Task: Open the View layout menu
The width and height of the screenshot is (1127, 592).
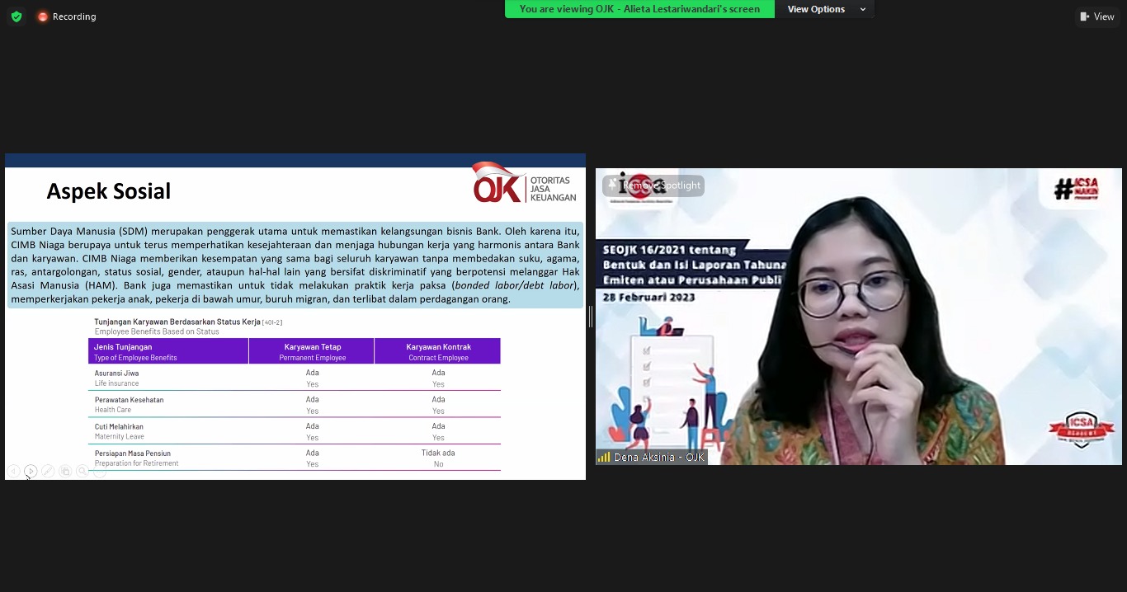Action: pos(1096,16)
